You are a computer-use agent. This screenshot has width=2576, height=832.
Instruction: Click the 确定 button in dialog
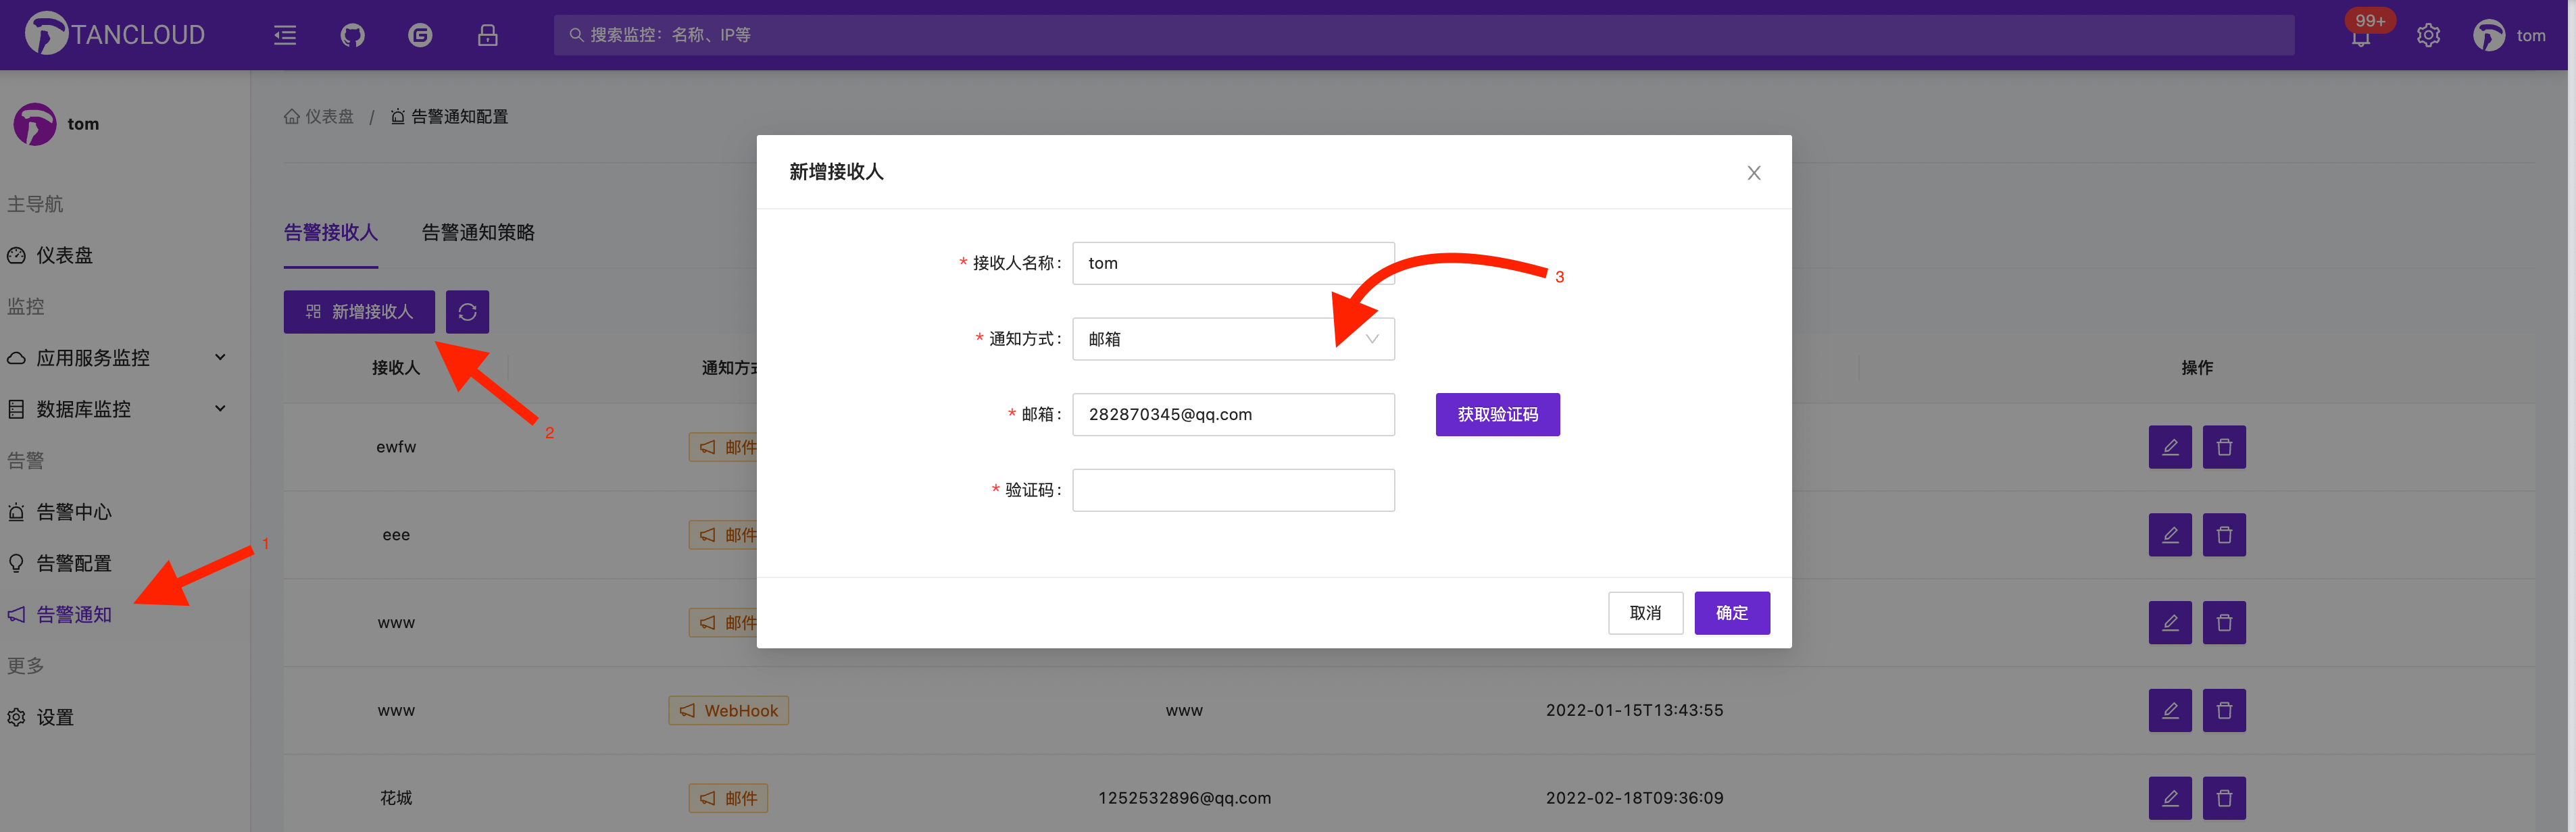click(1731, 613)
